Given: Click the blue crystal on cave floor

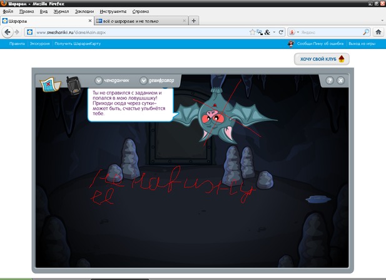Looking at the screenshot, I should coord(318,199).
